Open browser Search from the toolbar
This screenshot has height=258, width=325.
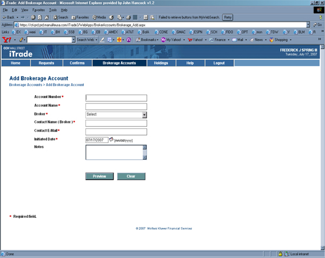tap(61, 17)
